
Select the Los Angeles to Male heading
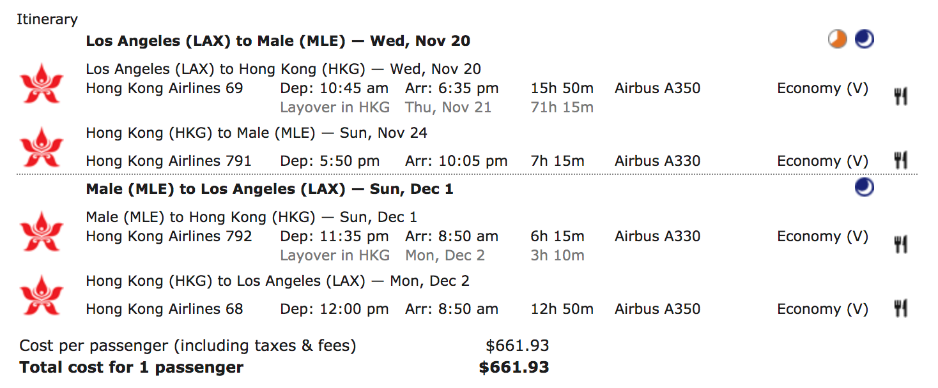[x=278, y=41]
